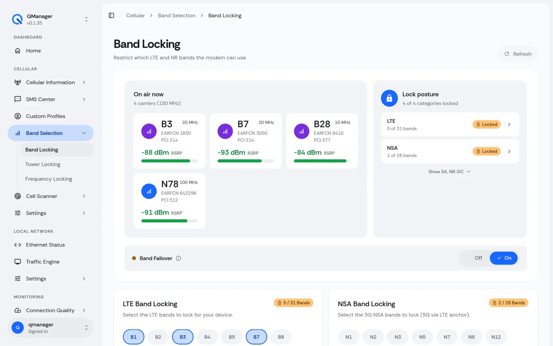
Task: Click the SMS Center message icon
Action: click(18, 99)
